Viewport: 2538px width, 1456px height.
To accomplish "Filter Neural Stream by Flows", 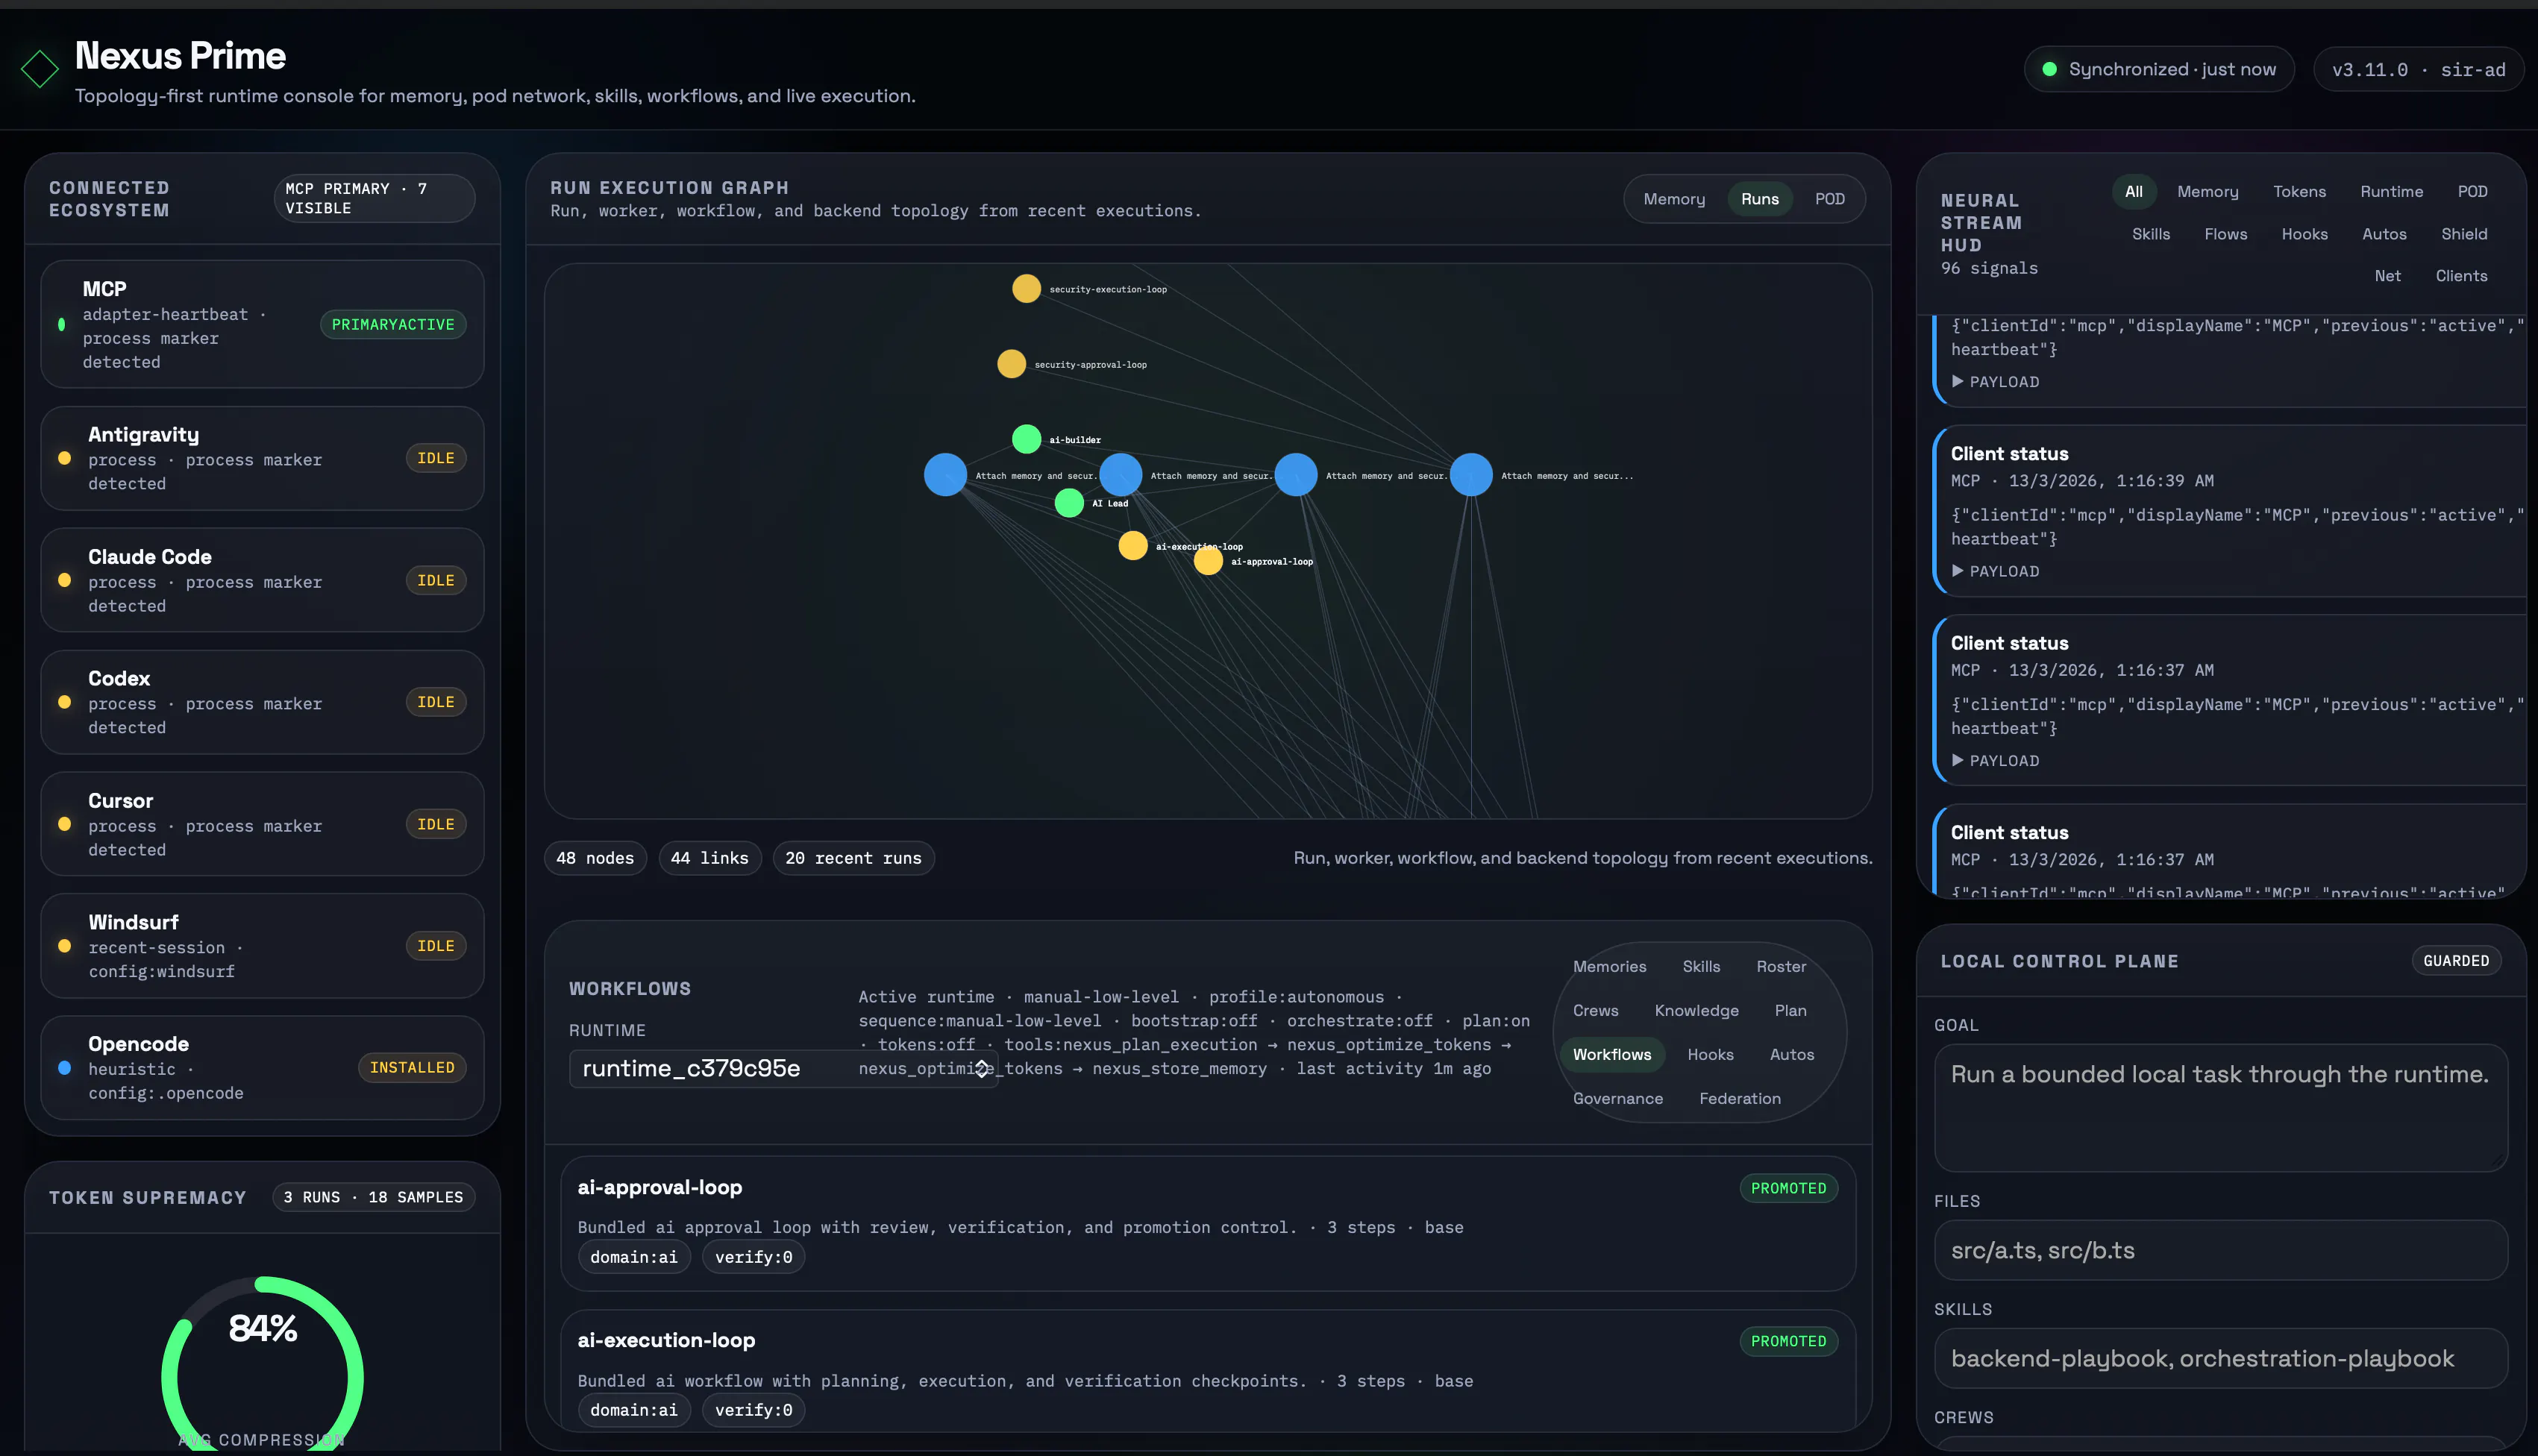I will [2225, 234].
